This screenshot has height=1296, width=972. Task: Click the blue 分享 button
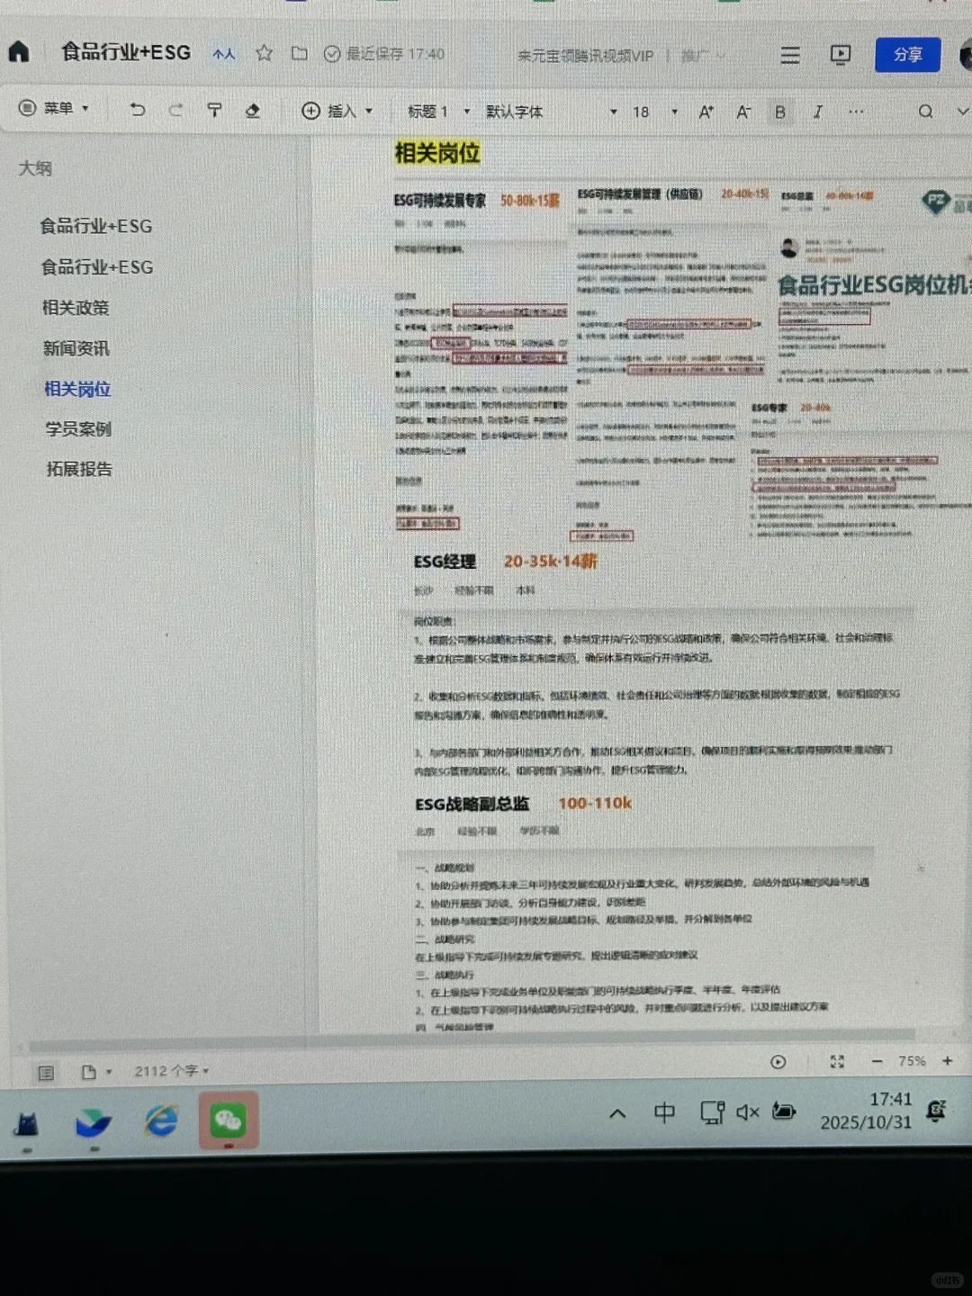point(907,55)
